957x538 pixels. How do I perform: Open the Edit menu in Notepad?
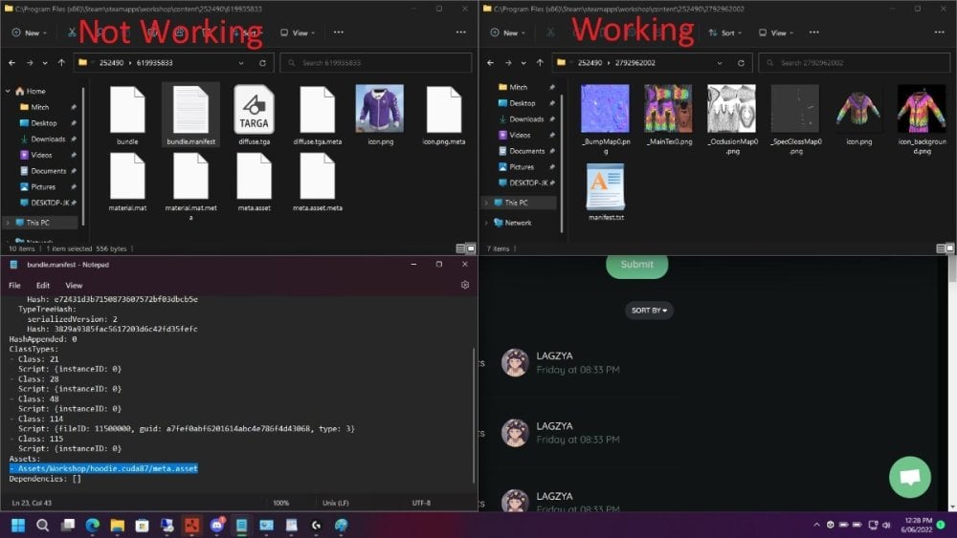click(44, 285)
